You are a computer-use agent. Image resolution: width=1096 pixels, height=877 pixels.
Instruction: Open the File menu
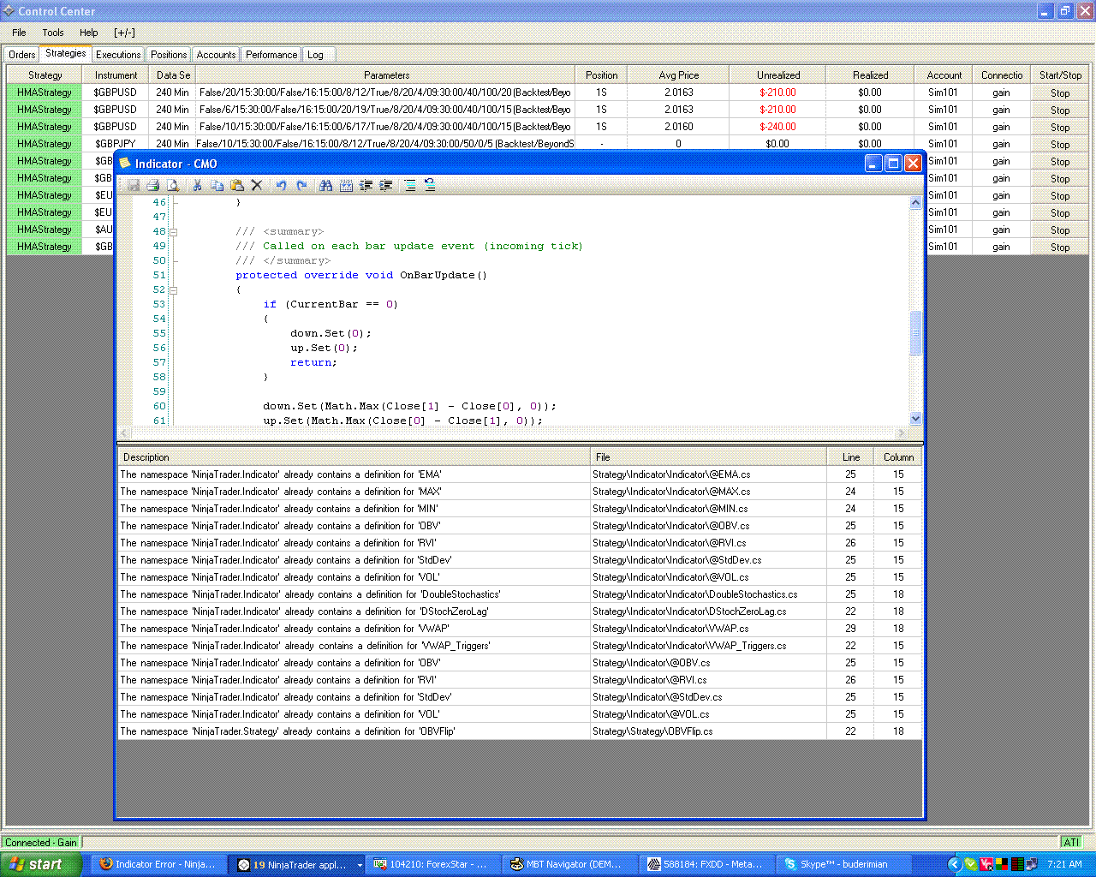coord(19,33)
